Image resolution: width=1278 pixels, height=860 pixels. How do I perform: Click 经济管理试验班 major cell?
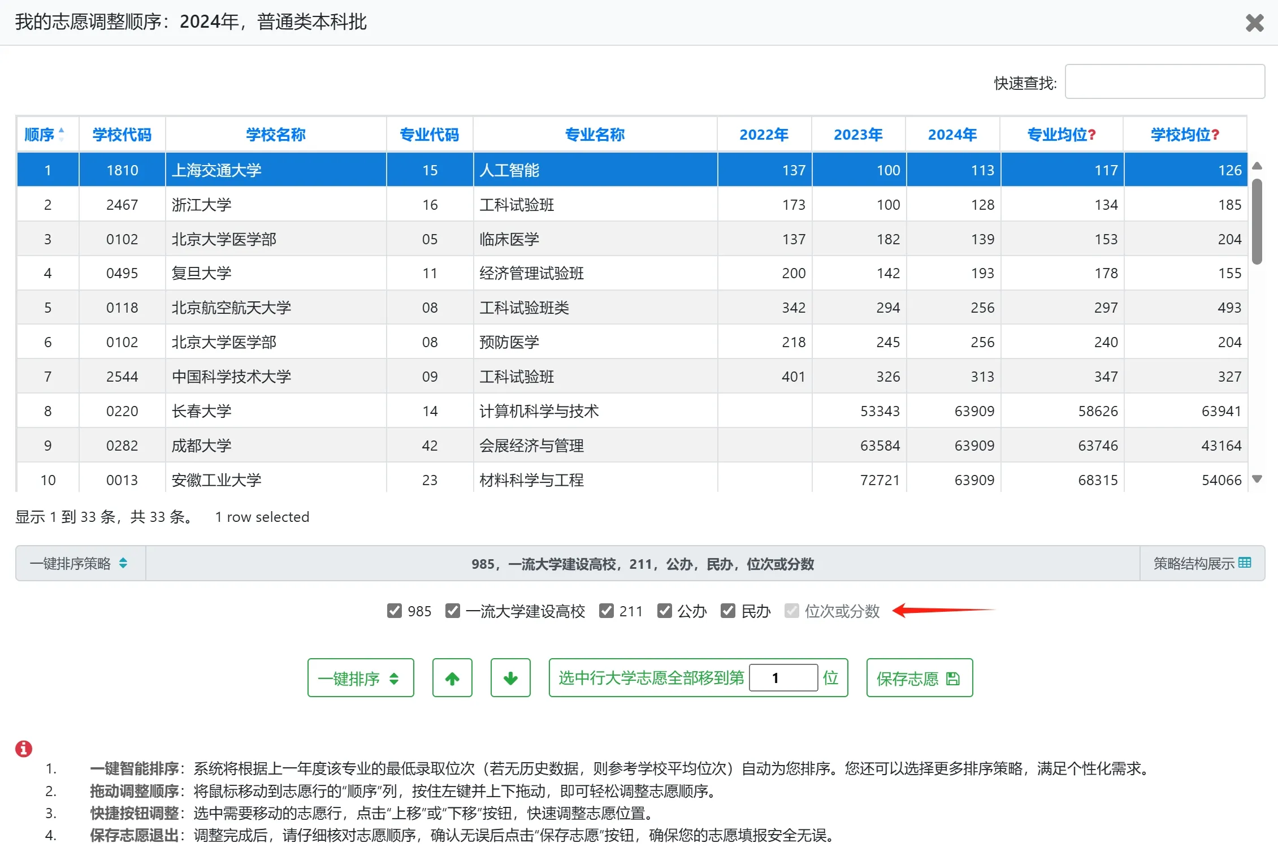pos(595,273)
